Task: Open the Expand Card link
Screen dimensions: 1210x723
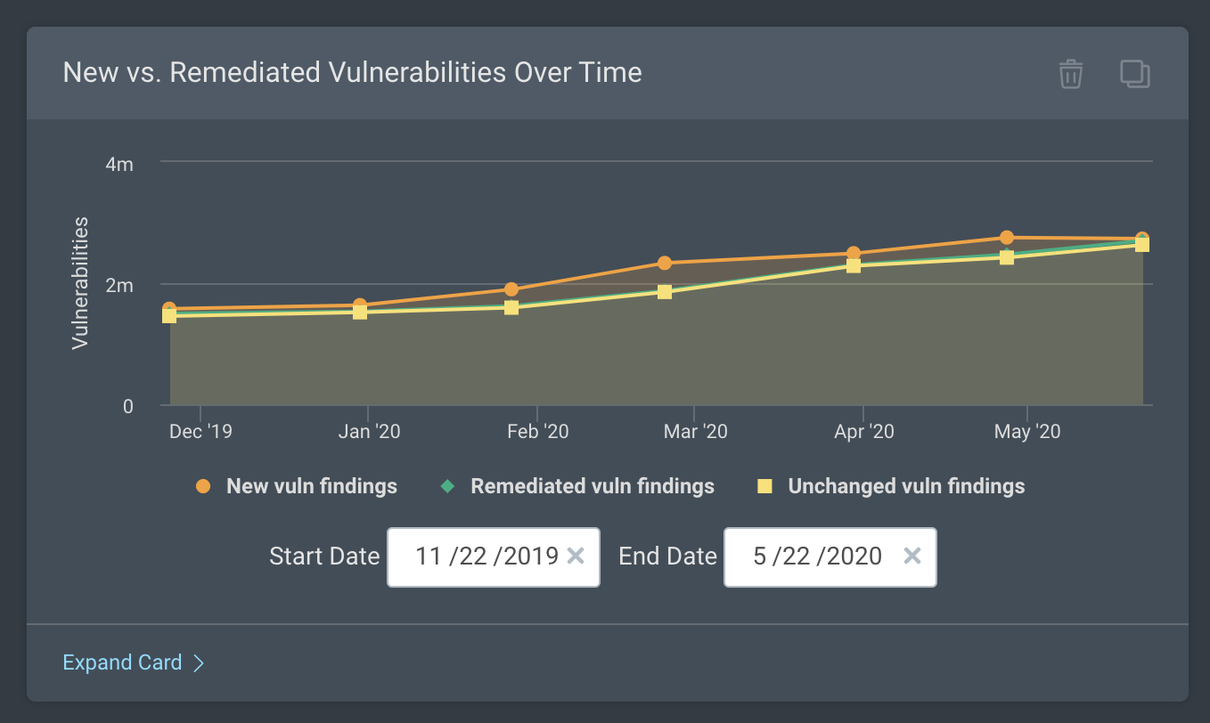Action: point(122,662)
